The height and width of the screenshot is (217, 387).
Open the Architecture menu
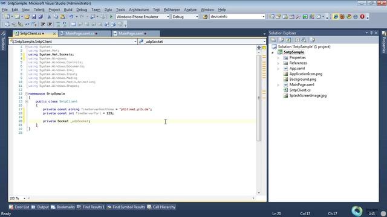point(138,10)
